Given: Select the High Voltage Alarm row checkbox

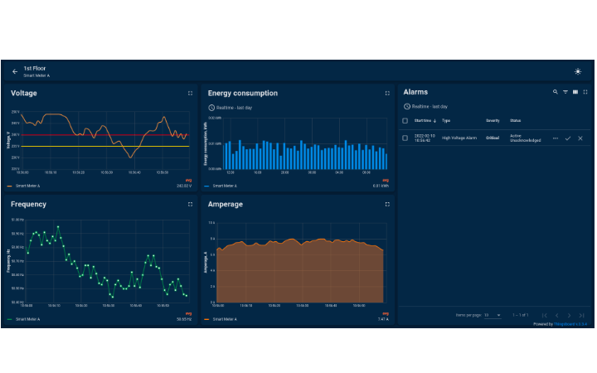Looking at the screenshot, I should pos(405,138).
